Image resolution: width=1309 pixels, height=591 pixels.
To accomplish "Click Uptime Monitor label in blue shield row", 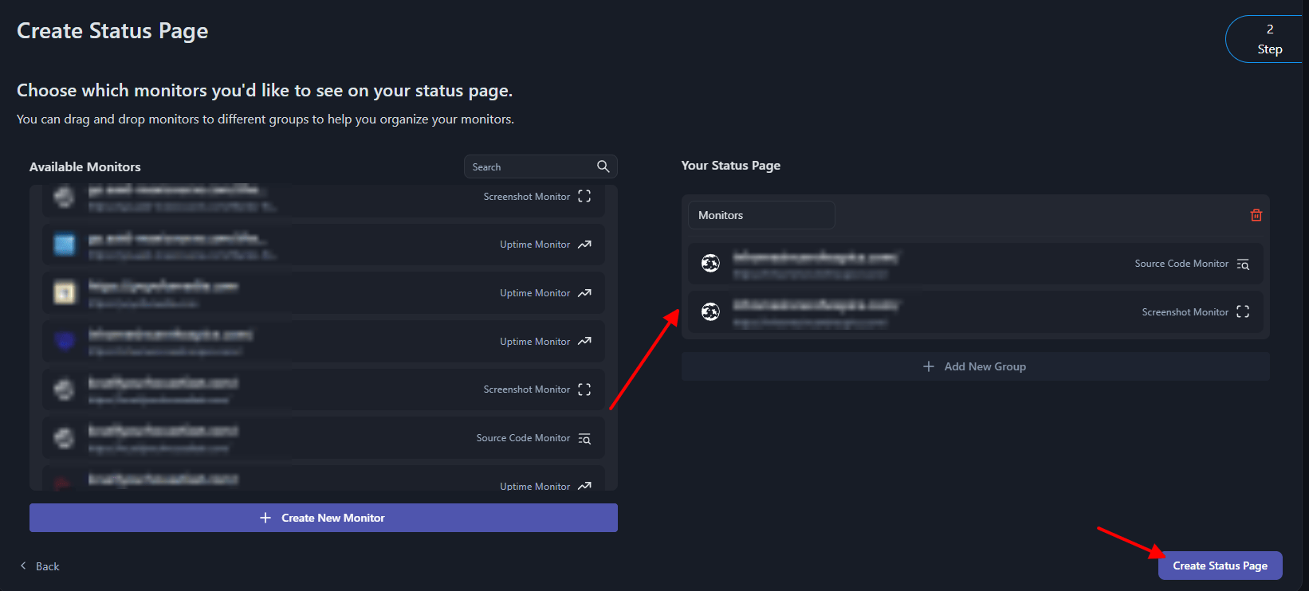I will 535,342.
